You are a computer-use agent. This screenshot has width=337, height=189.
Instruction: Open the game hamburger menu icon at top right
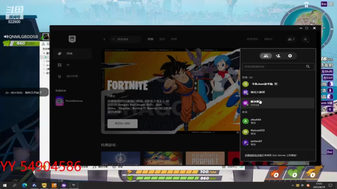(x=331, y=4)
